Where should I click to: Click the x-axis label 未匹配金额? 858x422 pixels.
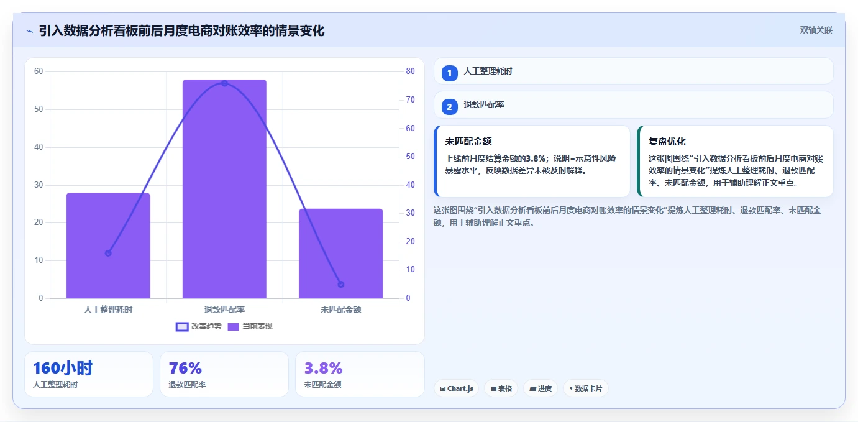tap(340, 310)
